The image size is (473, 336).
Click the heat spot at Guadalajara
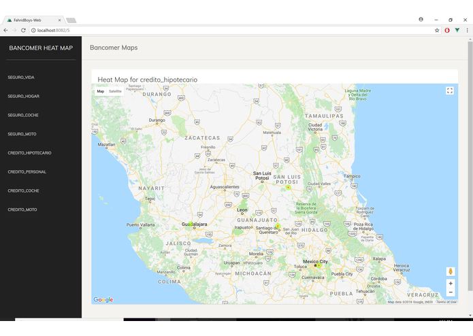pos(191,224)
